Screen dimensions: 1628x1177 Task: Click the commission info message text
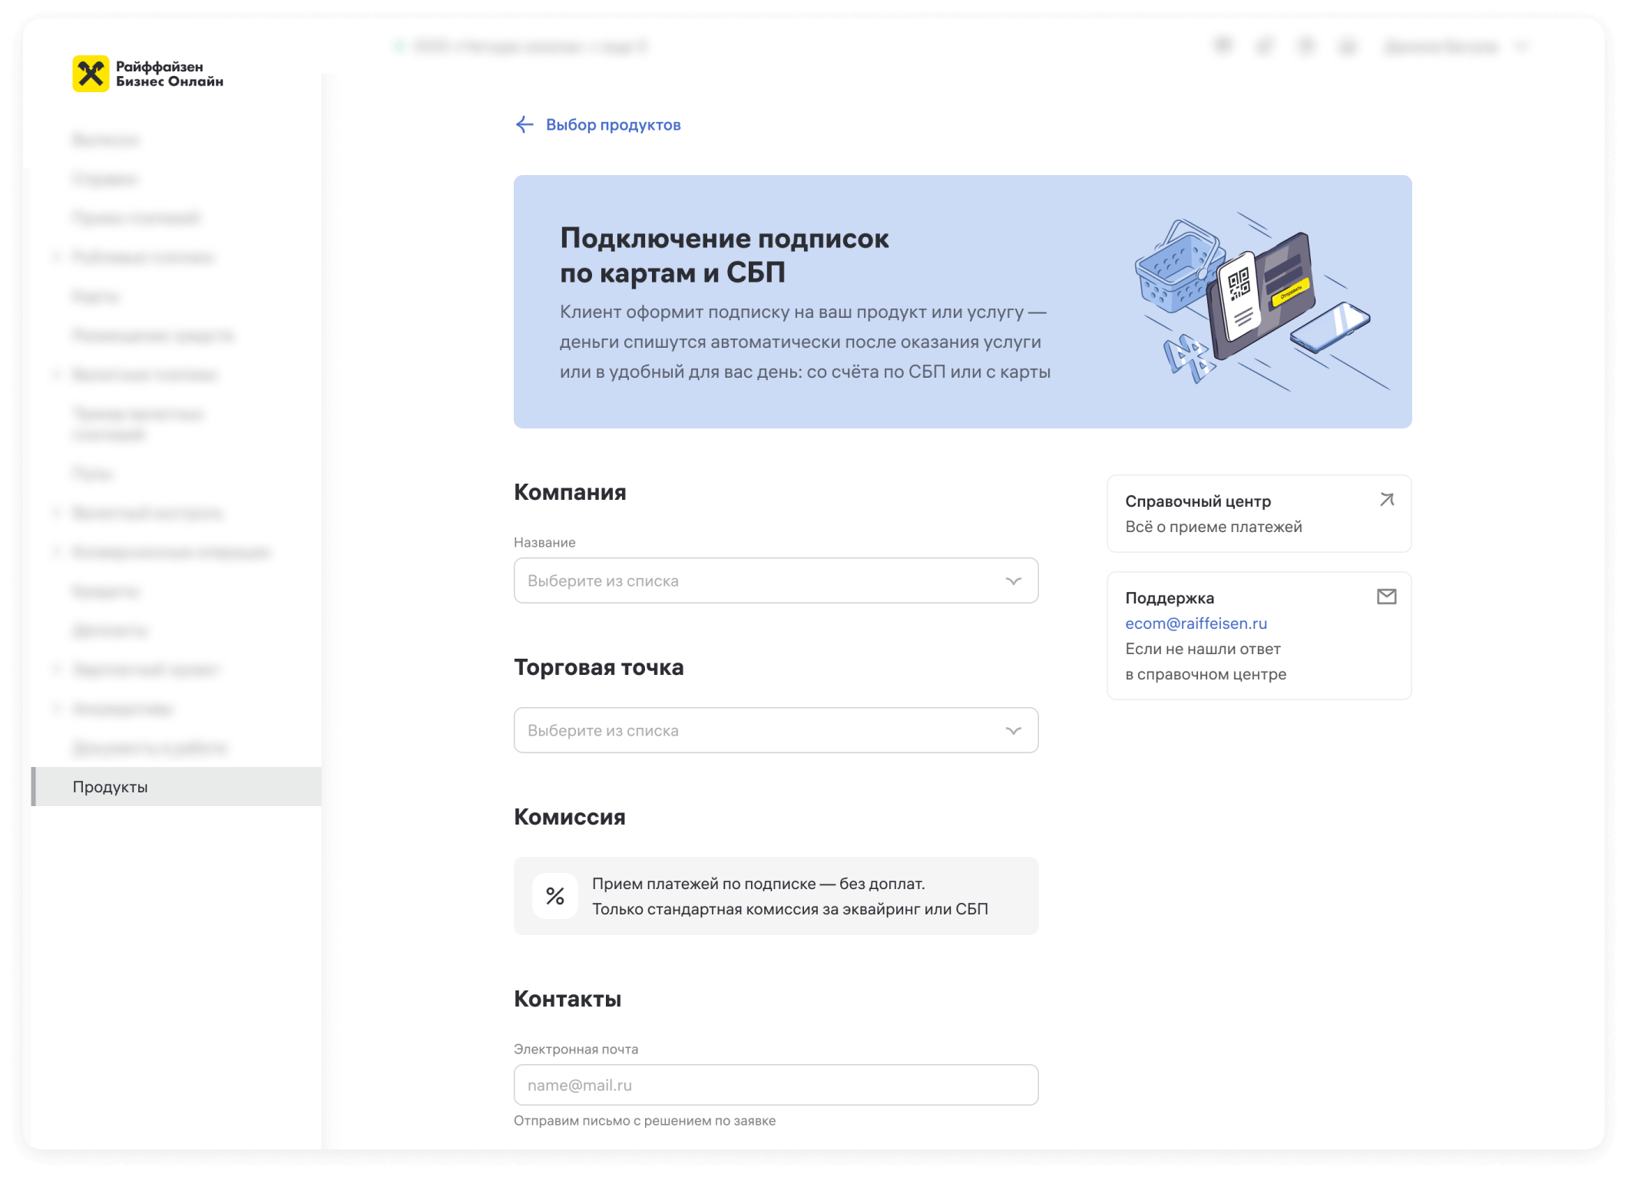click(789, 896)
